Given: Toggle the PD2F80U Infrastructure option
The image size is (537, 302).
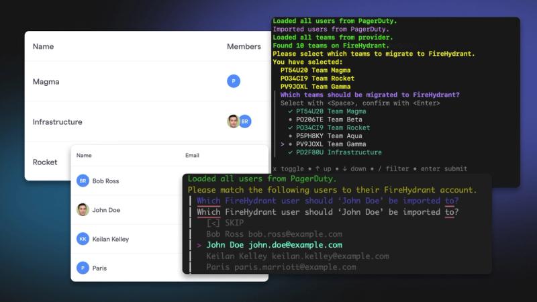Looking at the screenshot, I should coord(334,152).
